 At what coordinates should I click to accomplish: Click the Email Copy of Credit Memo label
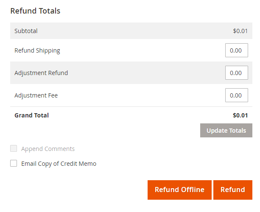(x=59, y=164)
